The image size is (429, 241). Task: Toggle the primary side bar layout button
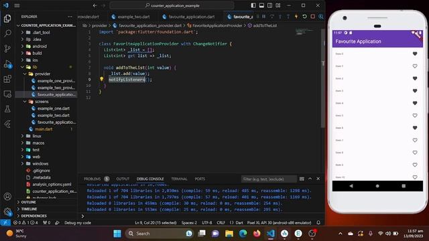pyautogui.click(x=253, y=5)
